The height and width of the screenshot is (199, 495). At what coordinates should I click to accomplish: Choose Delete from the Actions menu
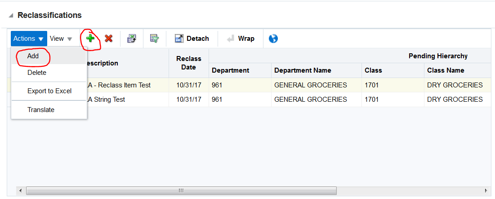(49, 73)
